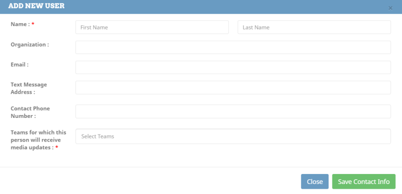
Task: Focus the Last Name text box
Action: coord(314,28)
